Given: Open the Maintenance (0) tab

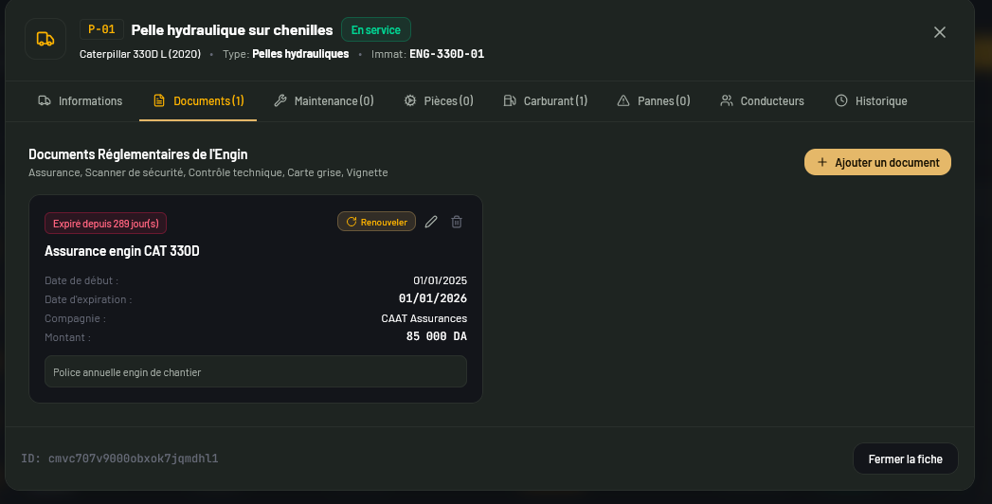Looking at the screenshot, I should [324, 101].
